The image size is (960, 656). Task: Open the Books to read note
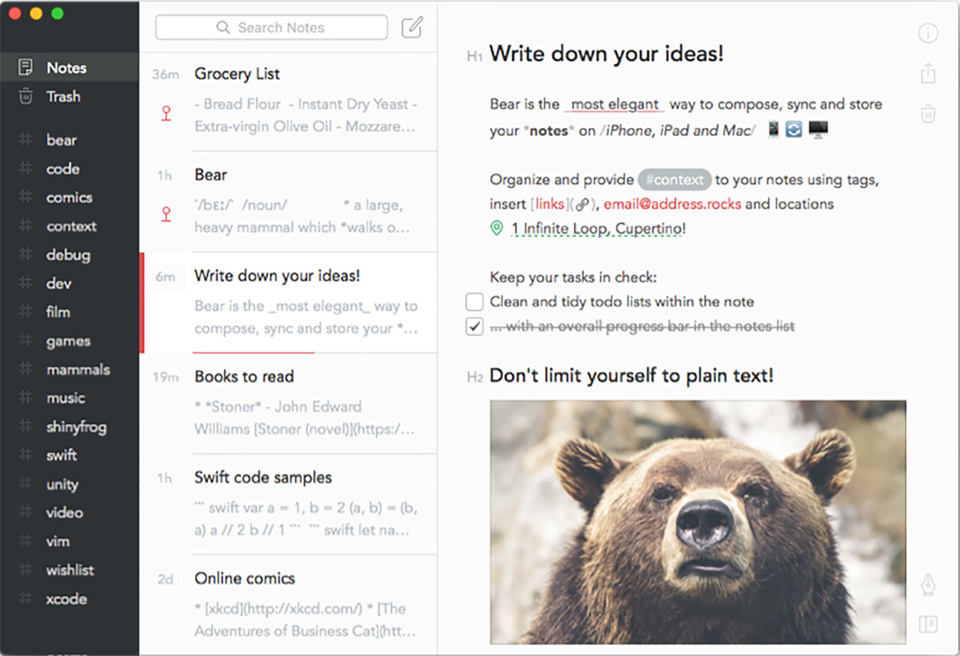(x=289, y=403)
